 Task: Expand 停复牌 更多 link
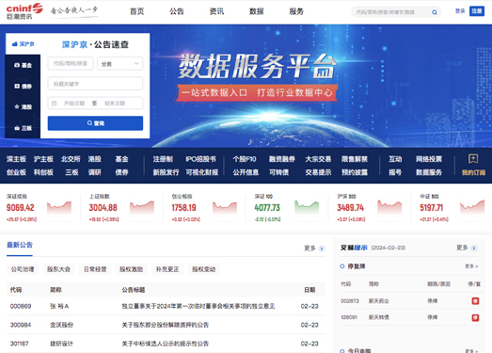coord(471,266)
